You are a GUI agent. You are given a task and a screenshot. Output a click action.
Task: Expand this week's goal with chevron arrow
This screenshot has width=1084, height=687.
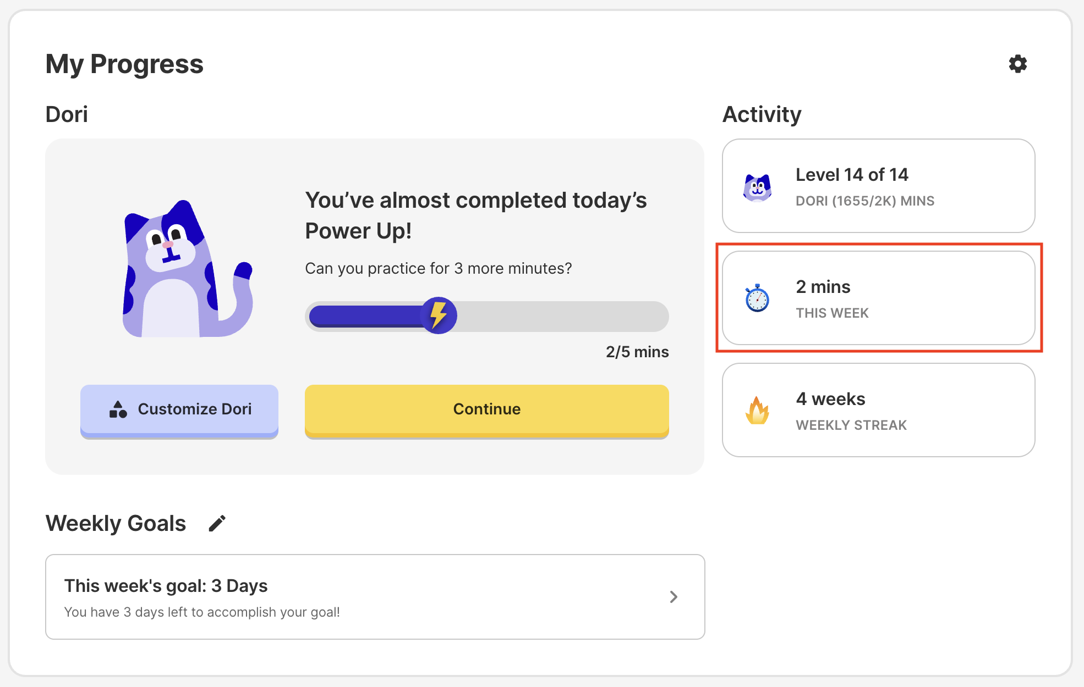click(674, 597)
